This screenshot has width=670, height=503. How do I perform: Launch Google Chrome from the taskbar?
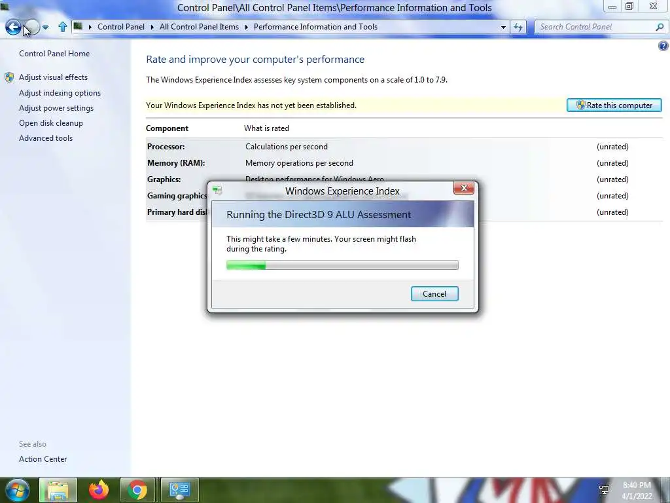pos(137,490)
